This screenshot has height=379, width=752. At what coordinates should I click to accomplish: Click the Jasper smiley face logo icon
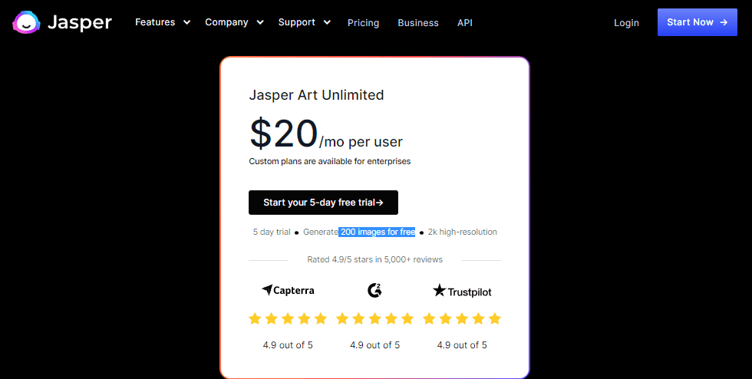(x=27, y=23)
